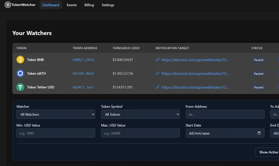The width and height of the screenshot is (279, 166).
Task: Click the TokenWatcher eye logo
Action: pyautogui.click(x=8, y=5)
